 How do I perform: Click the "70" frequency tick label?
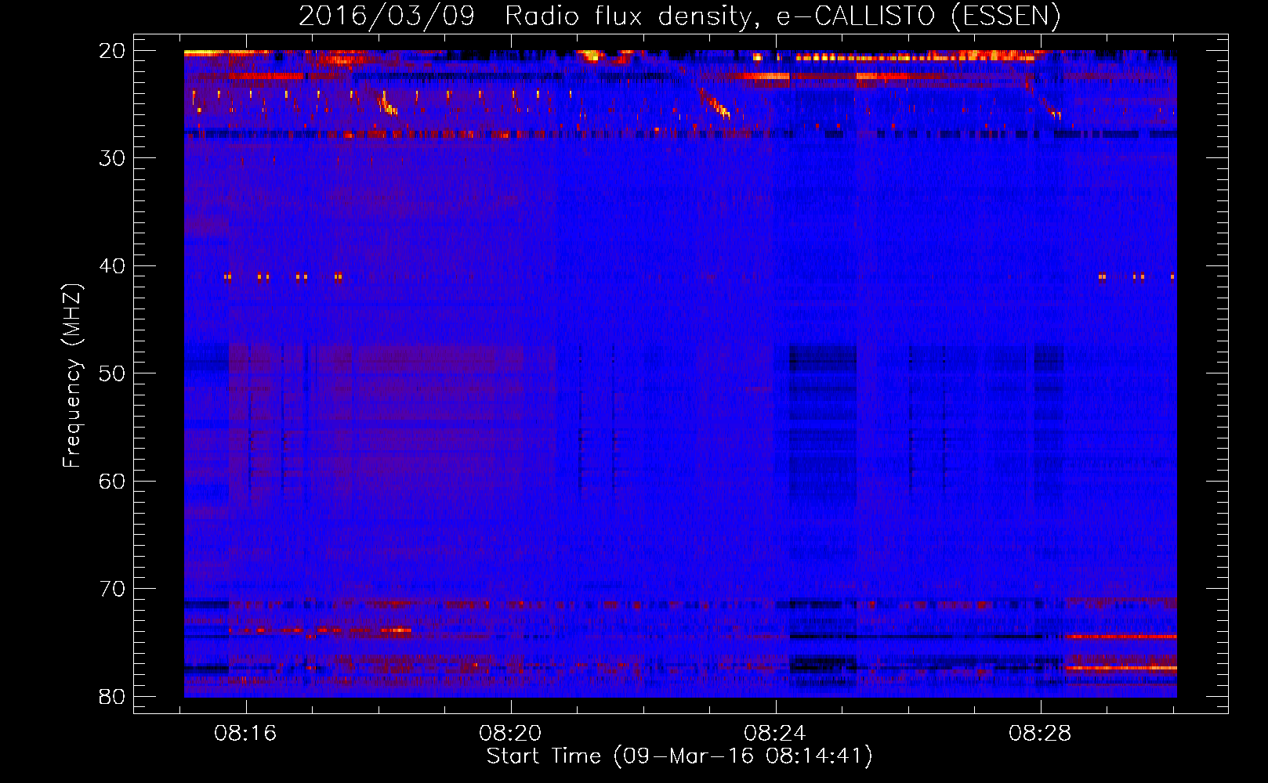point(113,589)
